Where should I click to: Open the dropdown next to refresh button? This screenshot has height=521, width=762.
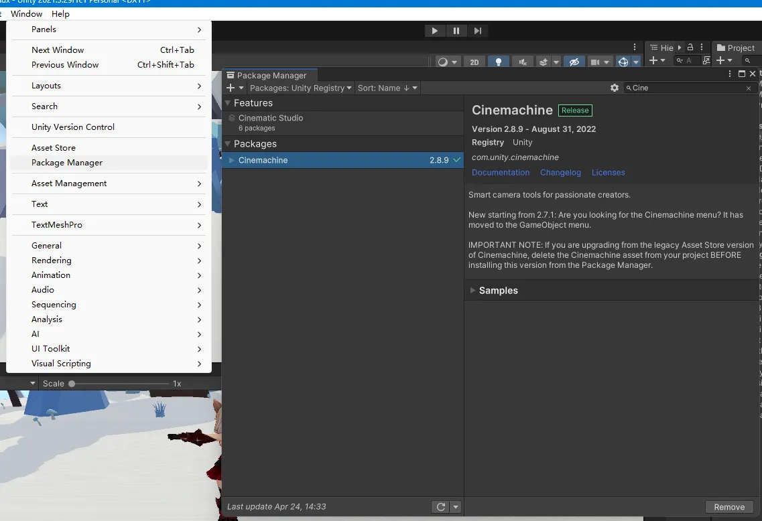pyautogui.click(x=455, y=507)
